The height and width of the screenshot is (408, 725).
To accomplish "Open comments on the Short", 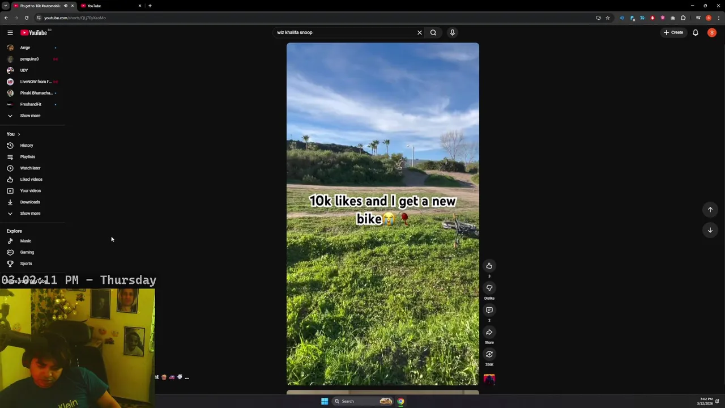I will (489, 310).
